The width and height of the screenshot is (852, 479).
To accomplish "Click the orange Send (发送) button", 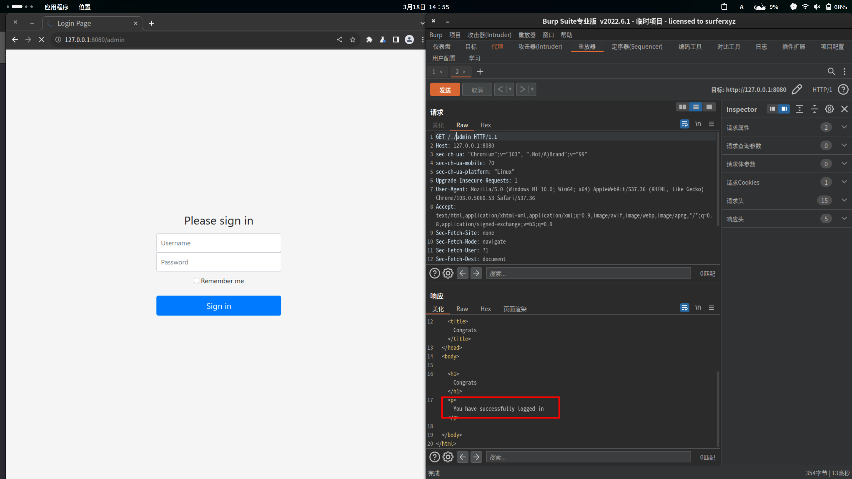I will point(445,89).
